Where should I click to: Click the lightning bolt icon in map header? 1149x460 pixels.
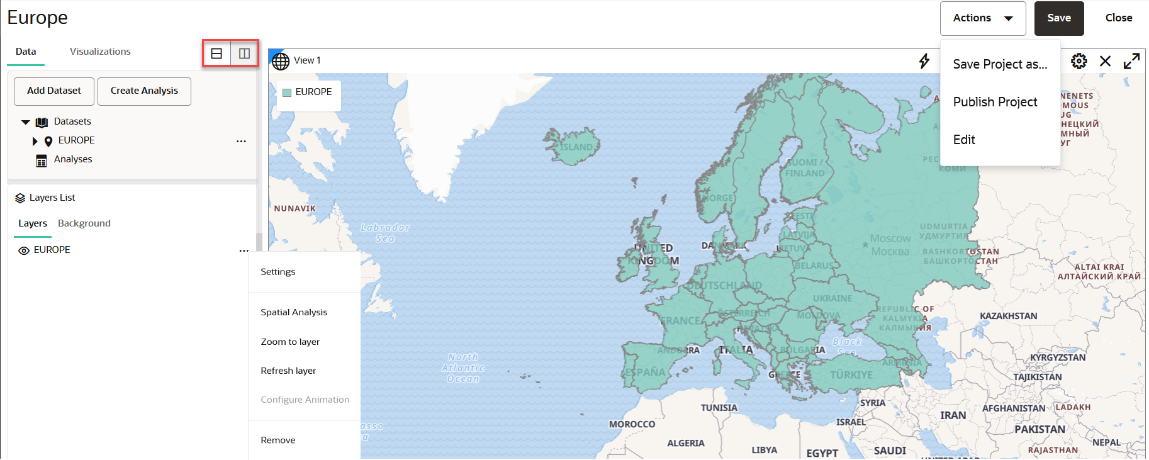[924, 61]
